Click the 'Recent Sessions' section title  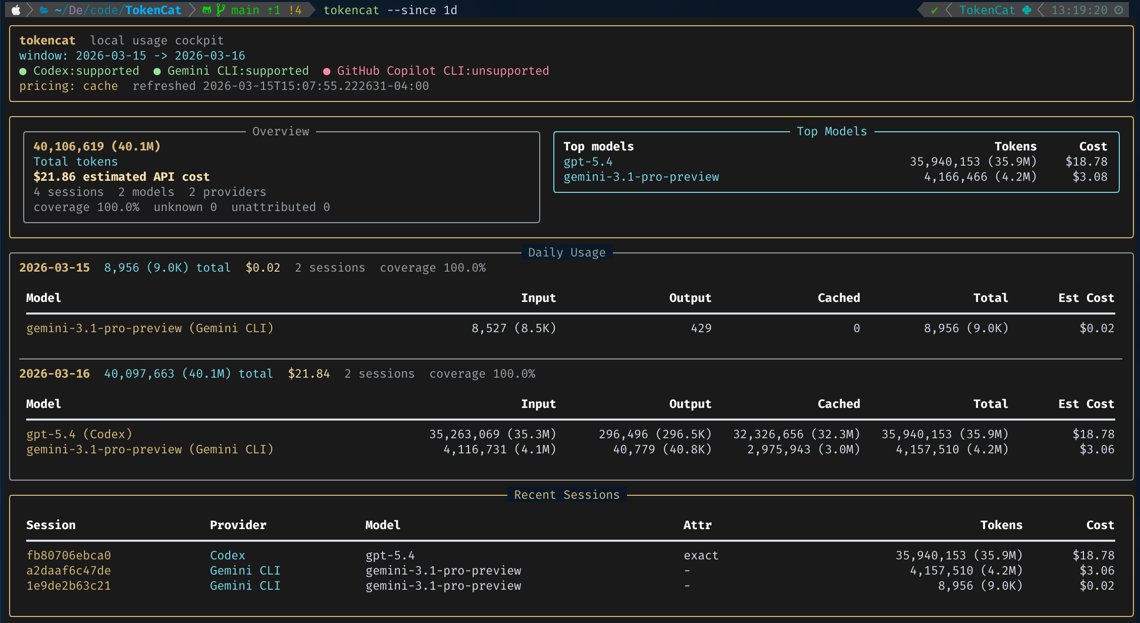(x=566, y=495)
